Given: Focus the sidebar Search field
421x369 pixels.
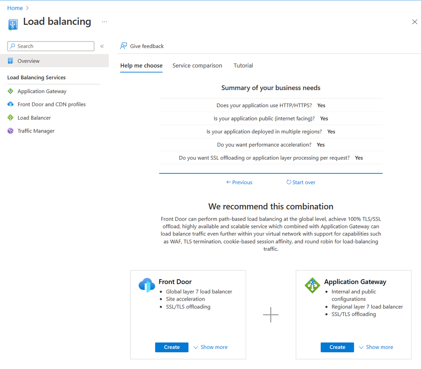Looking at the screenshot, I should (x=51, y=46).
